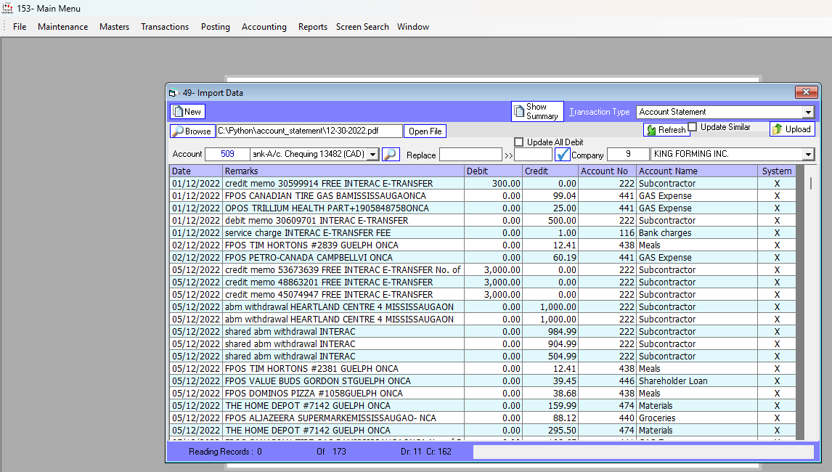Screen dimensions: 832x472
Task: Click the Remarks column header
Action: click(343, 171)
